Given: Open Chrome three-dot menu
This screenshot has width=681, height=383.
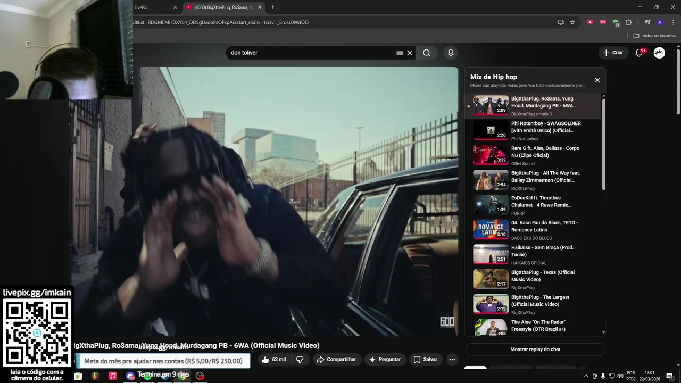Looking at the screenshot, I should pyautogui.click(x=672, y=22).
